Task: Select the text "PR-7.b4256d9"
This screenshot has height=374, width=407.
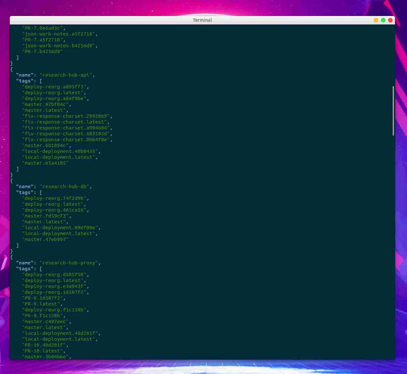Action: [42, 52]
